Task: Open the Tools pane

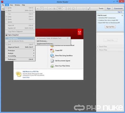Action: pyautogui.click(x=101, y=8)
